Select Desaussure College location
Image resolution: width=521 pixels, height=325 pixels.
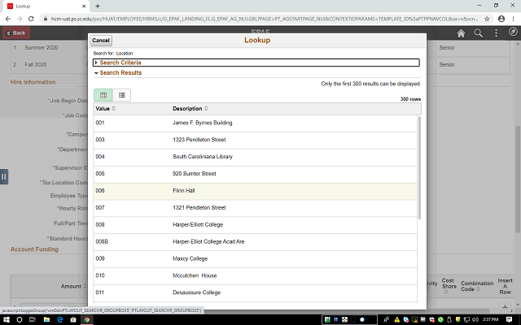[x=196, y=292]
